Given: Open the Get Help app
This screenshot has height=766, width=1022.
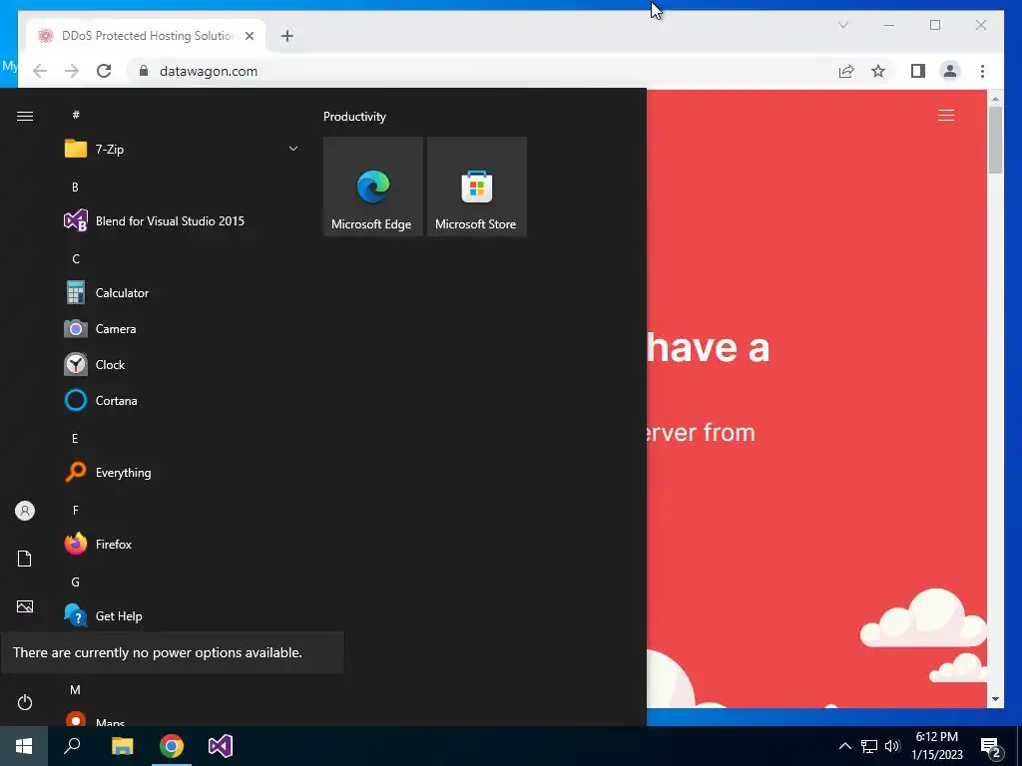Looking at the screenshot, I should coord(182,615).
